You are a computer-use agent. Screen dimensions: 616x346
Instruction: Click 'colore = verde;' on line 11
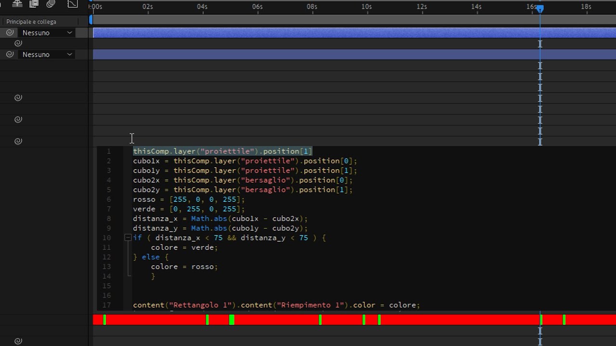(x=184, y=247)
